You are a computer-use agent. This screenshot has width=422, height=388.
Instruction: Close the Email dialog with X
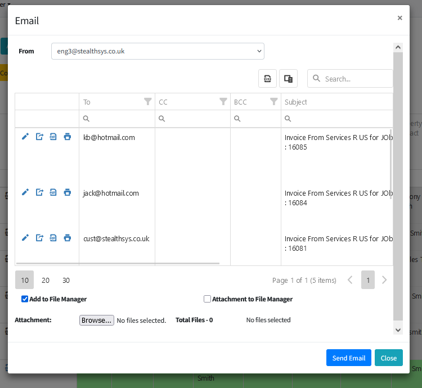(399, 18)
